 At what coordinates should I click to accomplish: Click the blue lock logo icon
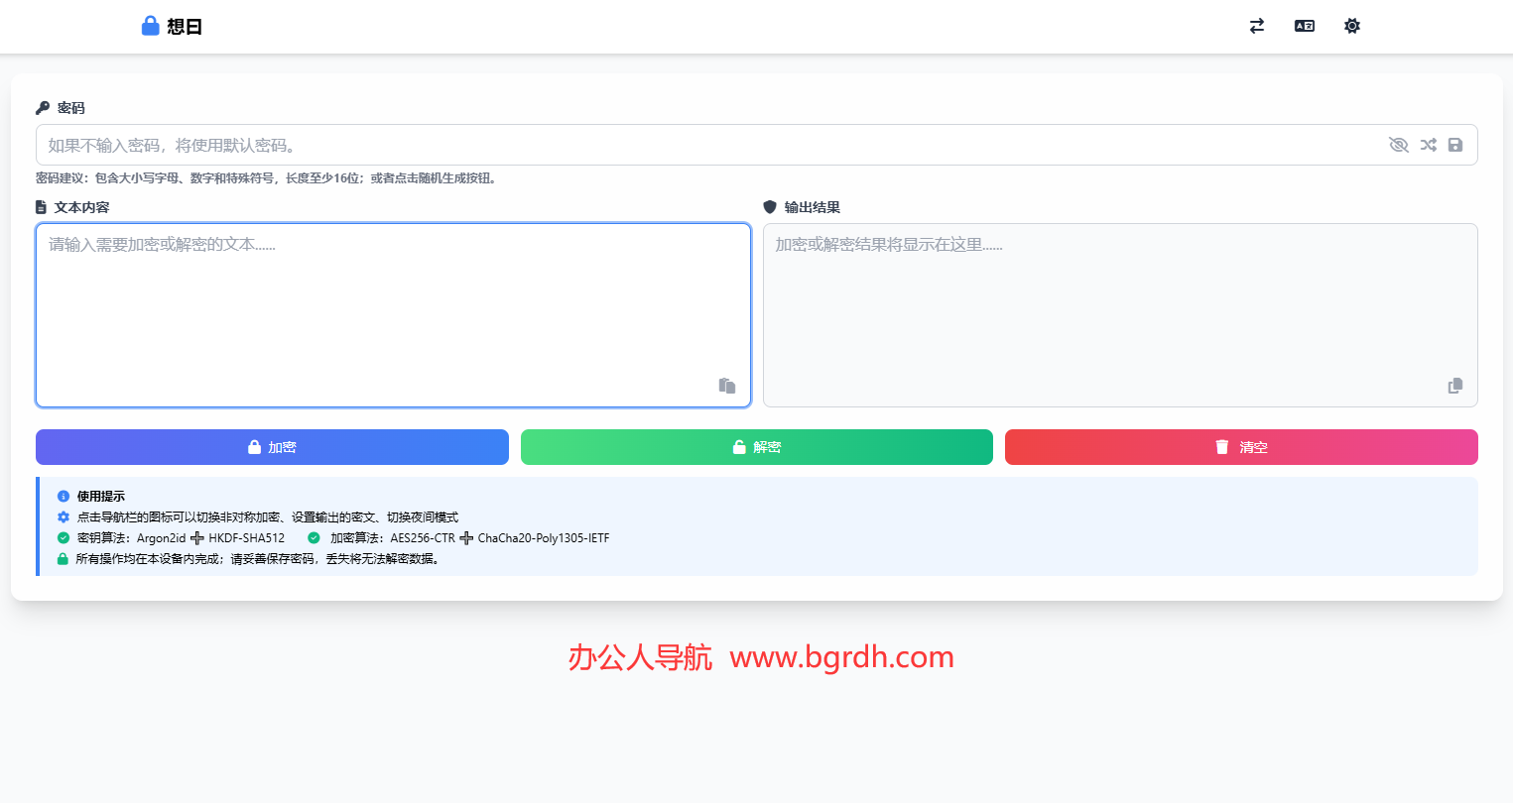[150, 26]
